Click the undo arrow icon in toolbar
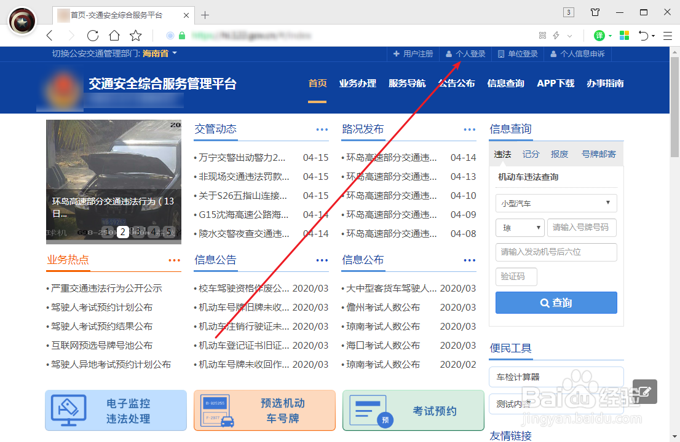680x442 pixels. (x=643, y=35)
